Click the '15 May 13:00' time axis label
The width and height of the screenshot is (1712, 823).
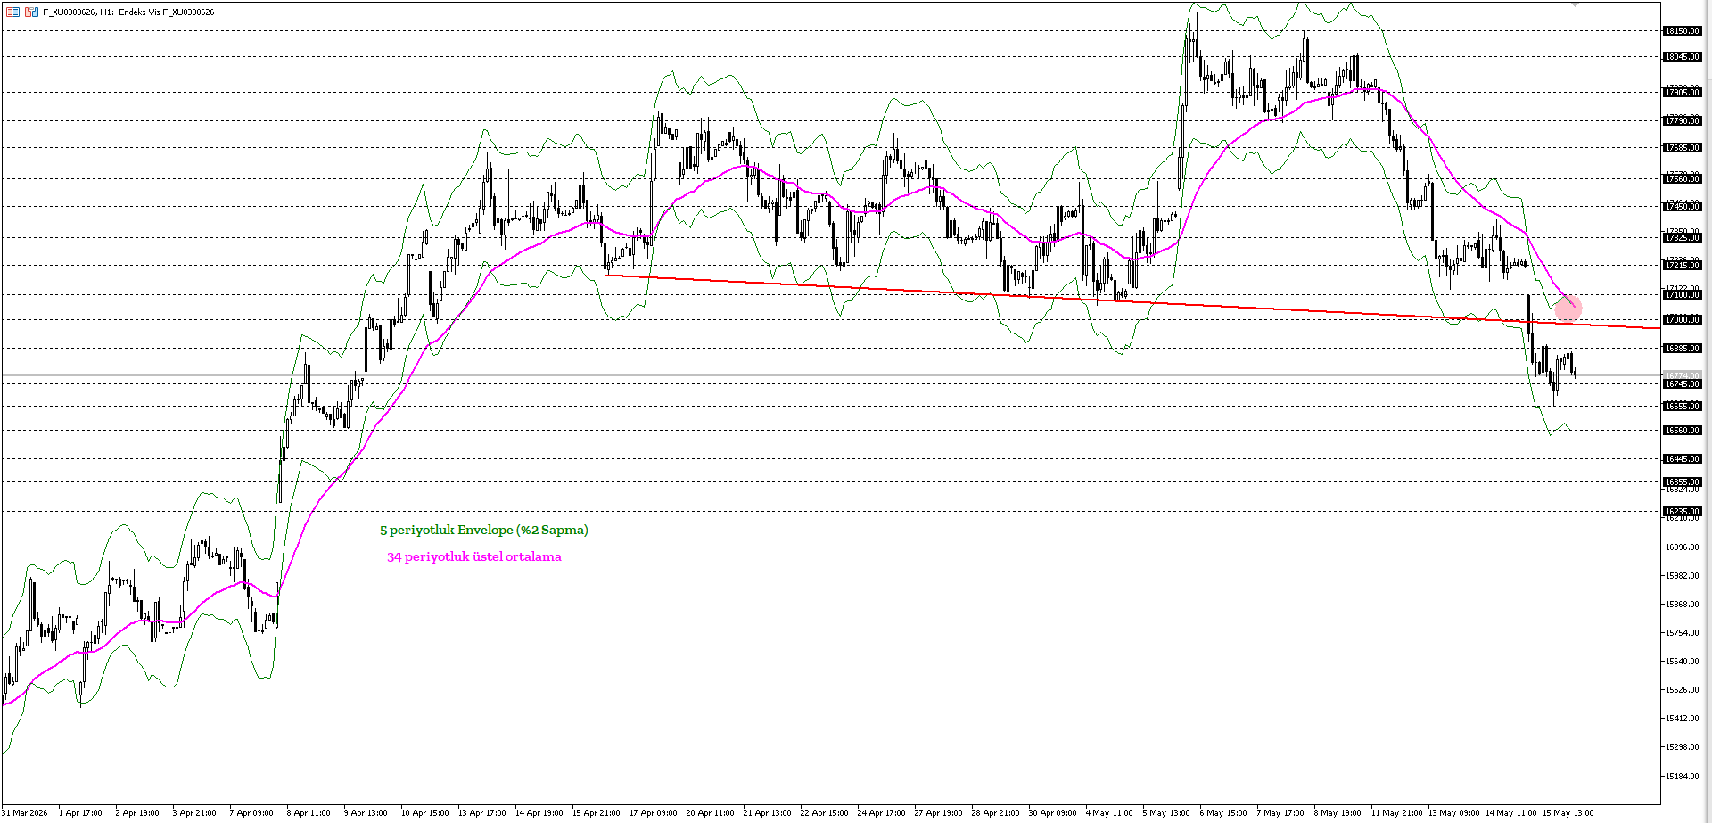click(x=1568, y=813)
